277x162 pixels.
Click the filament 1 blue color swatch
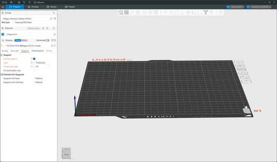(3, 34)
